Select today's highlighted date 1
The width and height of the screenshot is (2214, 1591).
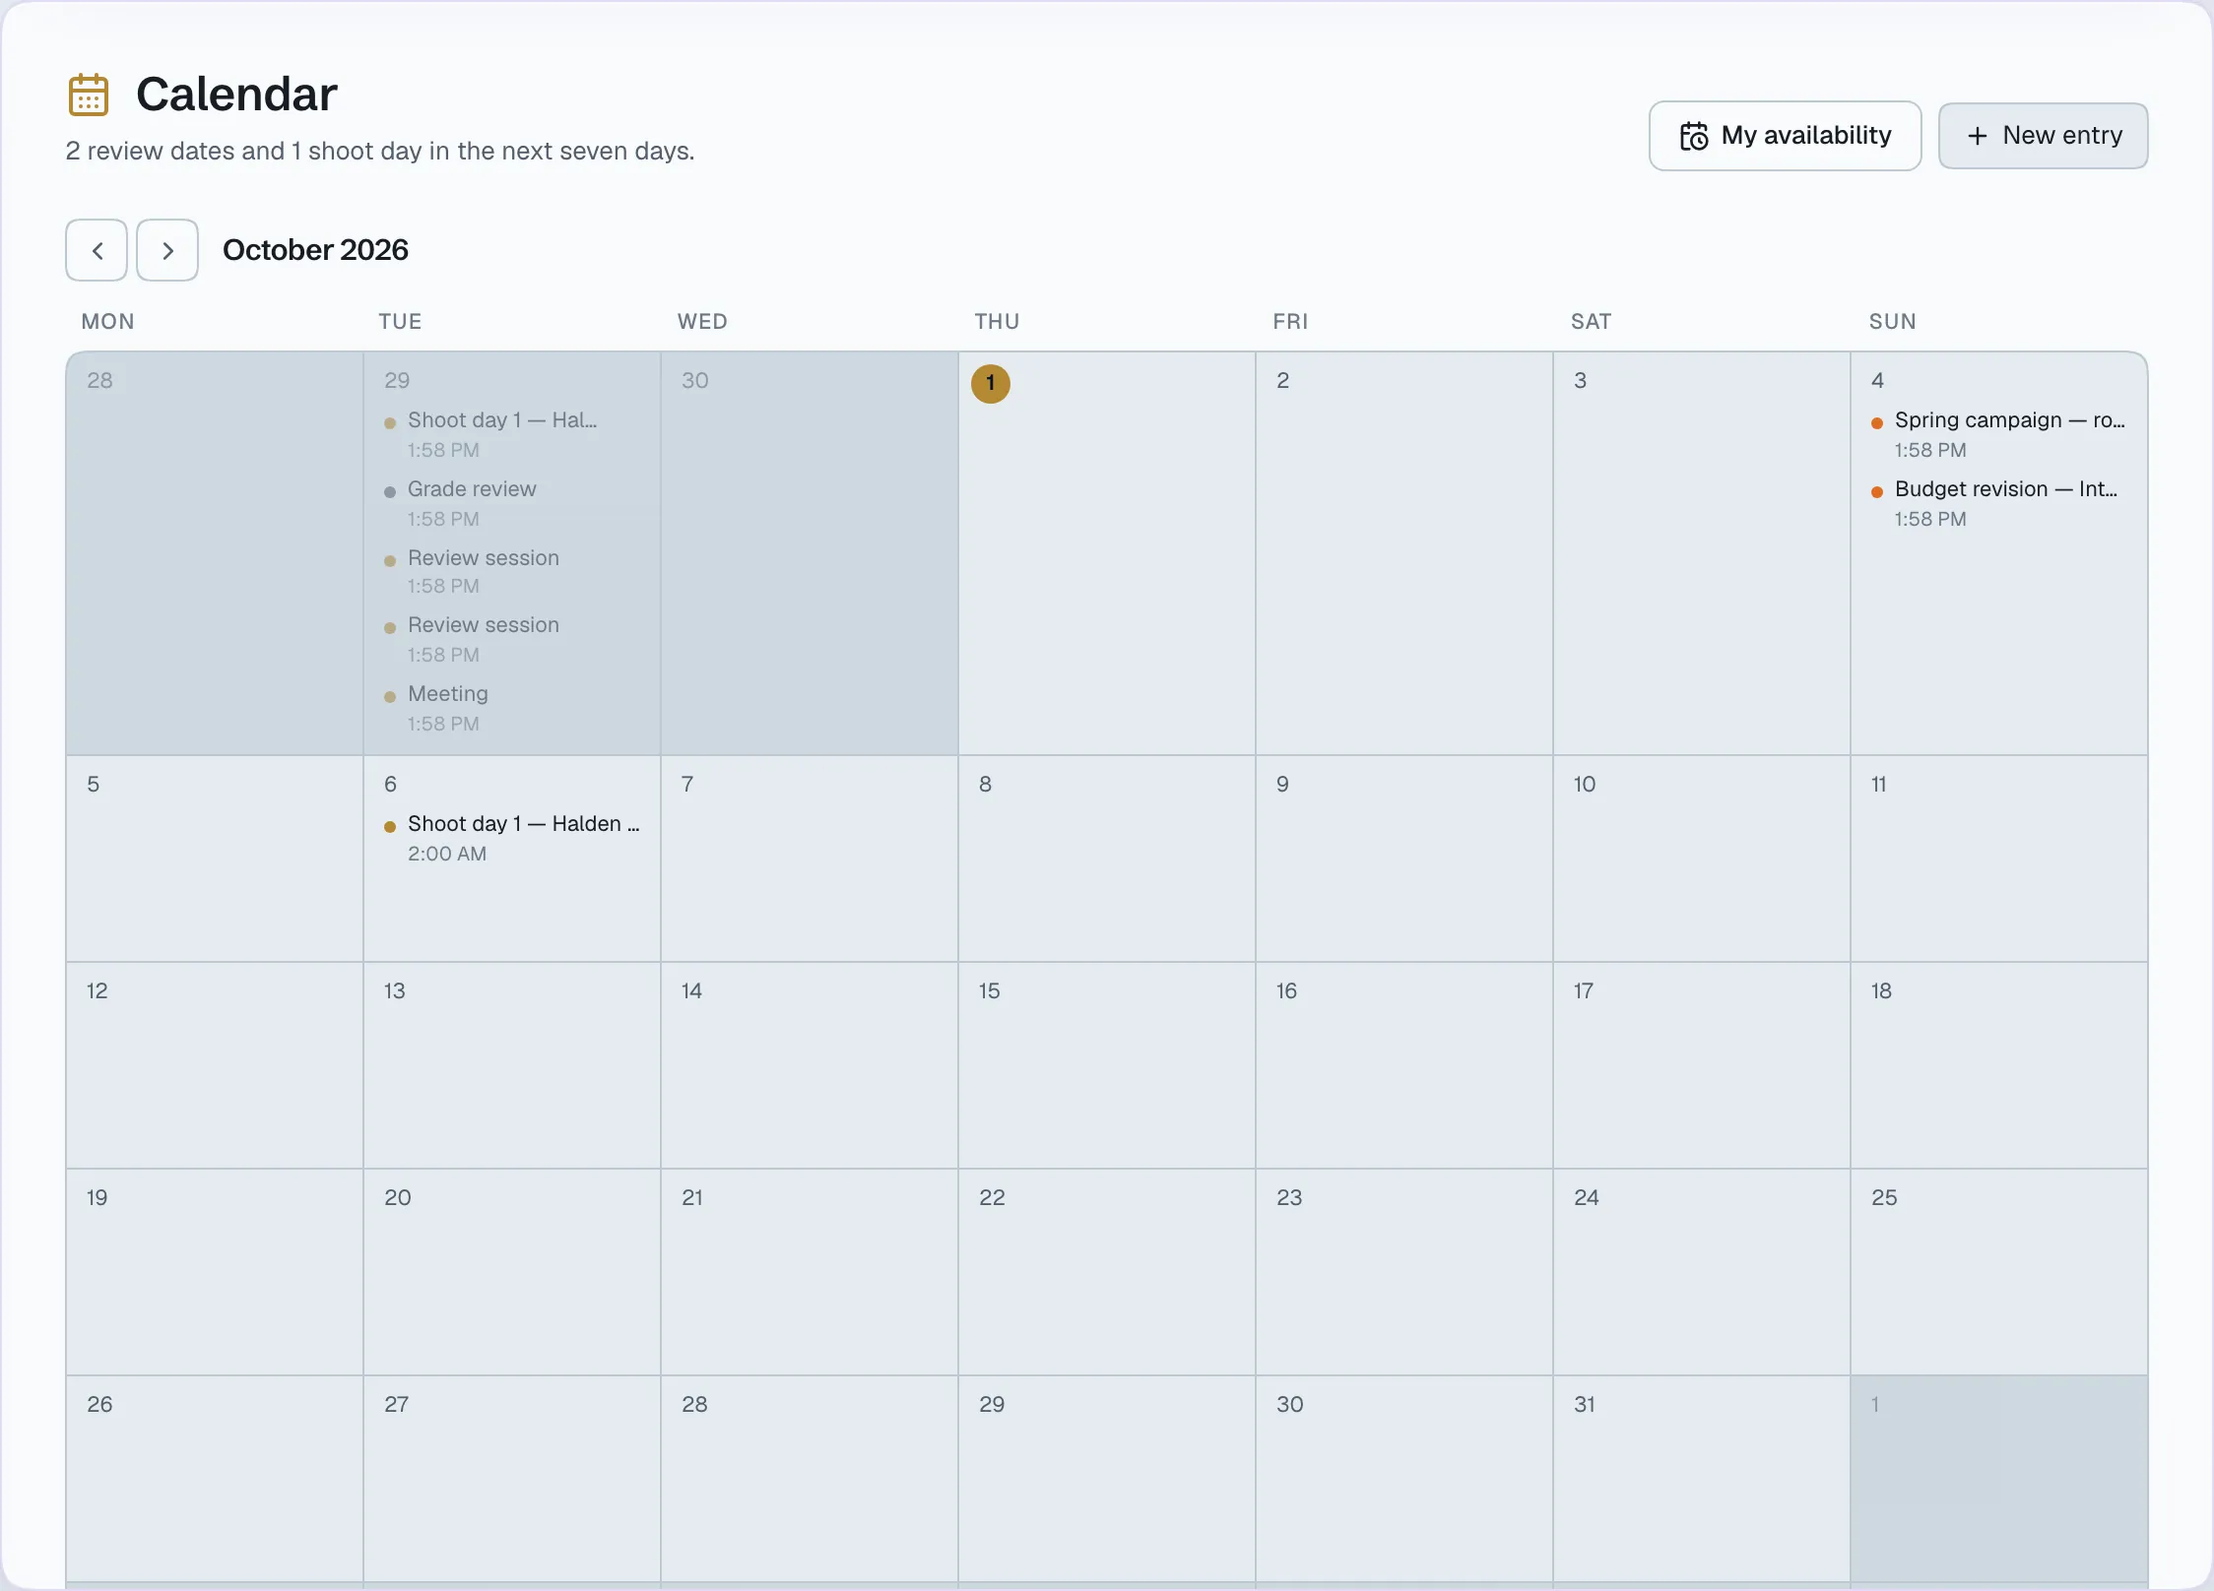pos(991,383)
